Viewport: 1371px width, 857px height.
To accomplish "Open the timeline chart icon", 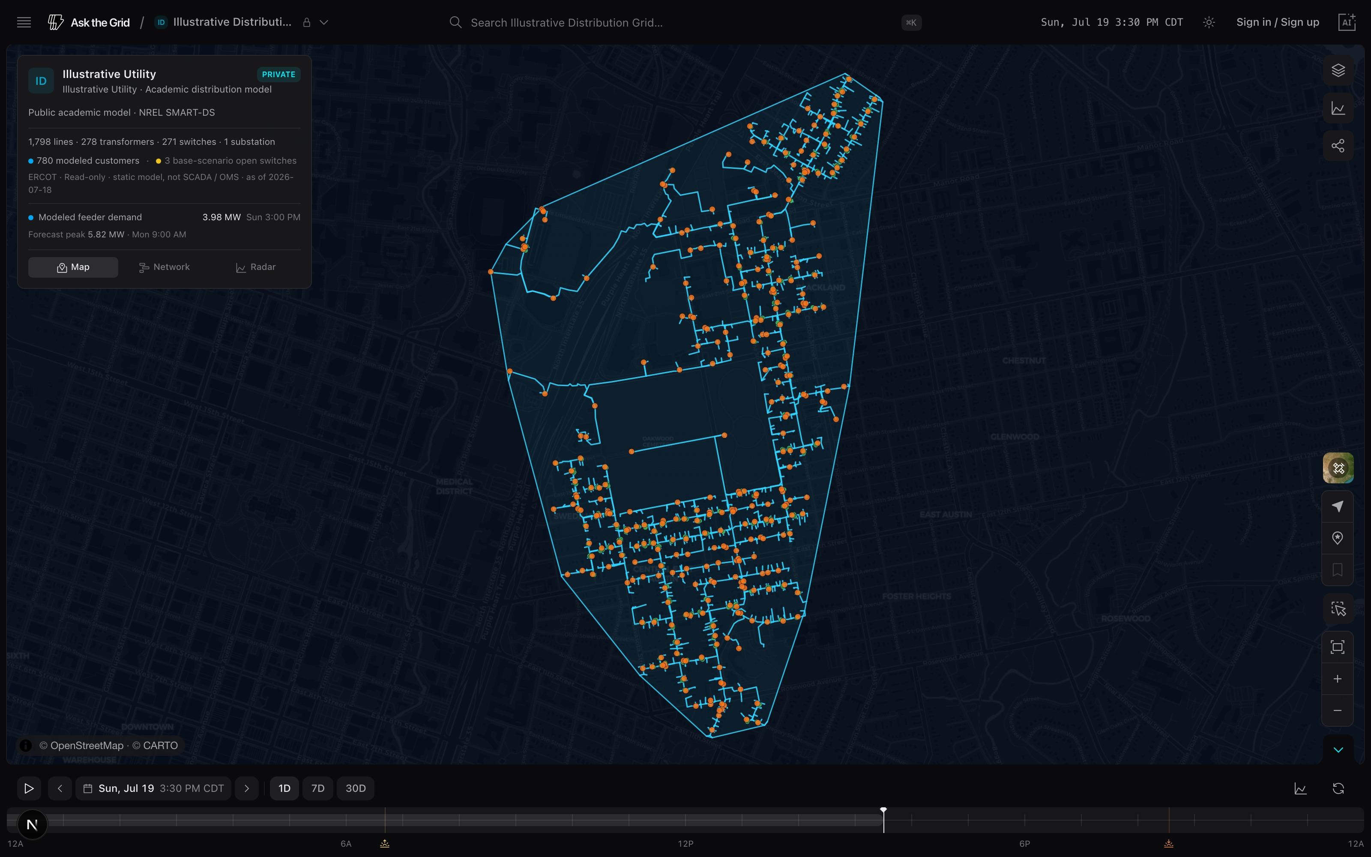I will coord(1300,788).
